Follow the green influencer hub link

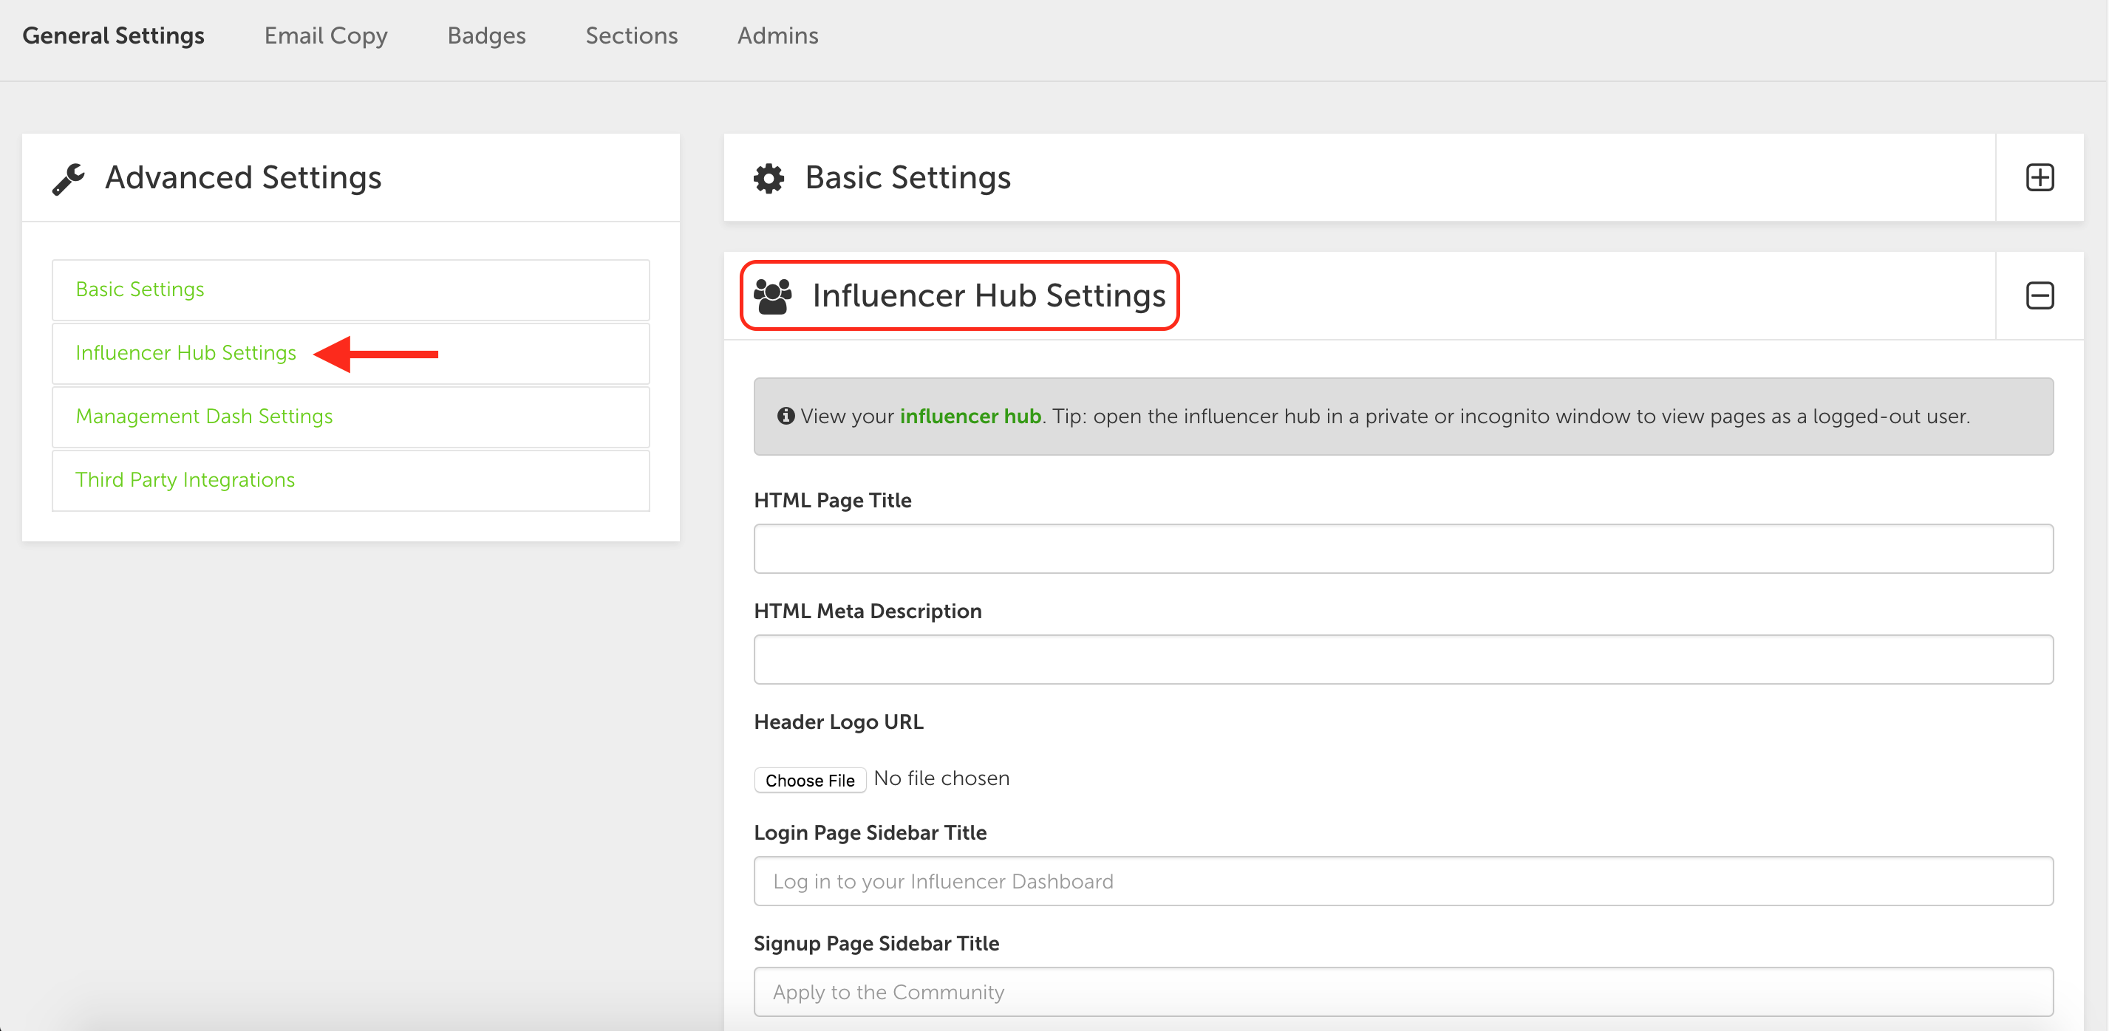click(x=970, y=417)
